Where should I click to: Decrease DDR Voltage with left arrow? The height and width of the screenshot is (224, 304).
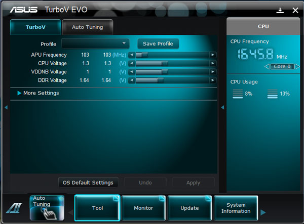point(132,80)
